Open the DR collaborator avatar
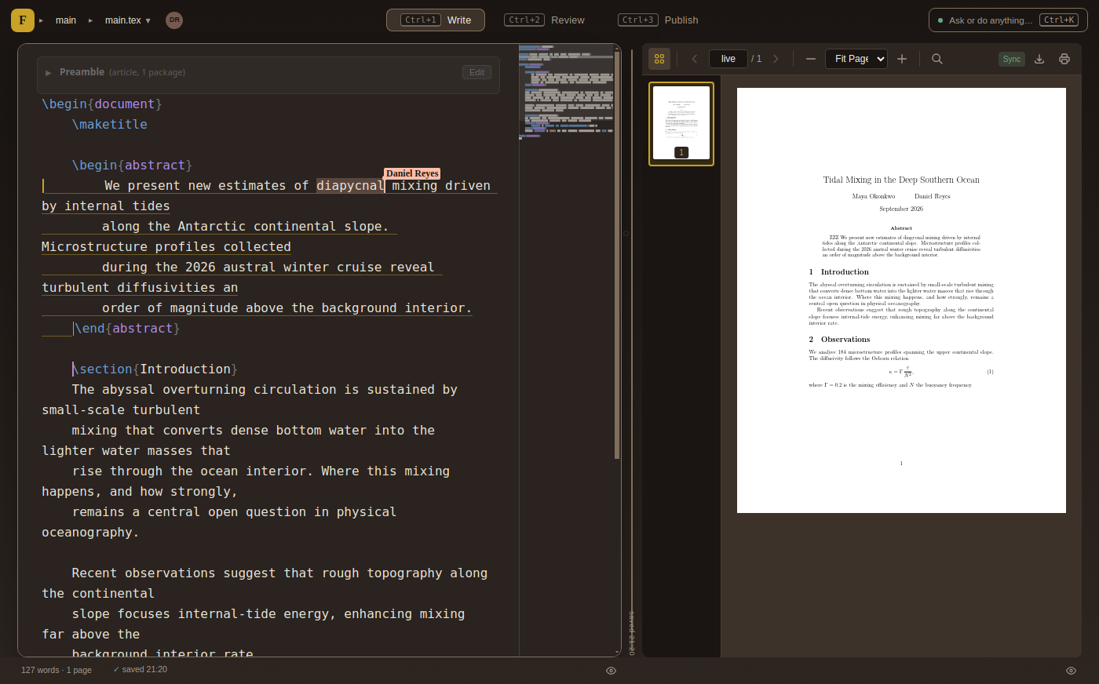The image size is (1099, 684). pyautogui.click(x=174, y=20)
